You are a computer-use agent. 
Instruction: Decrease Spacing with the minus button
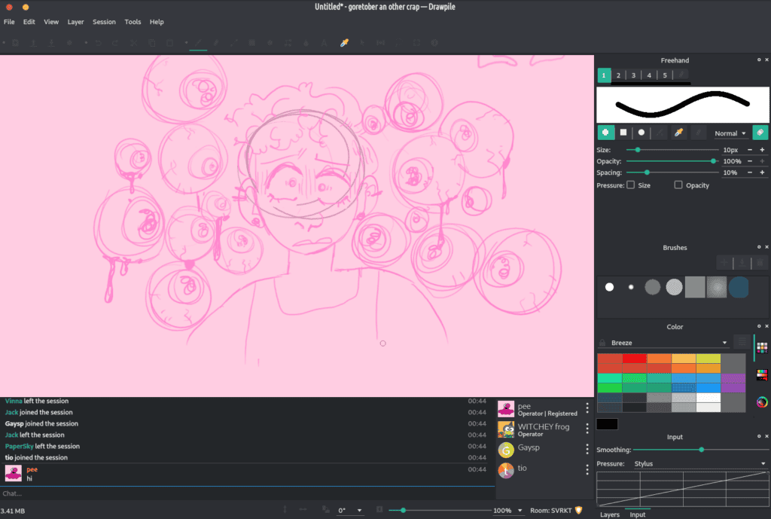point(750,172)
